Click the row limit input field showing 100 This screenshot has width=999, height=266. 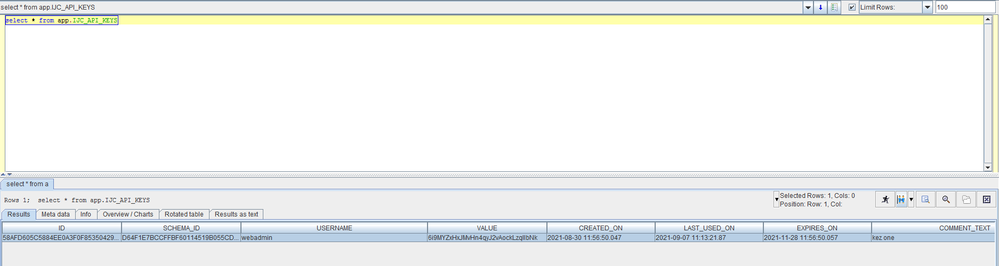coord(965,7)
